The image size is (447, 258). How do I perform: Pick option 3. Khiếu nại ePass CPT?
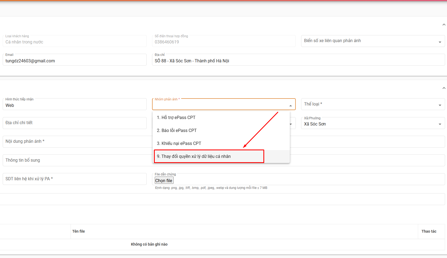179,144
